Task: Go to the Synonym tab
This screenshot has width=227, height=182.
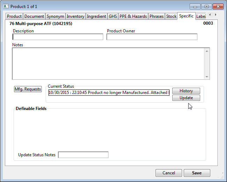Action: [55, 16]
